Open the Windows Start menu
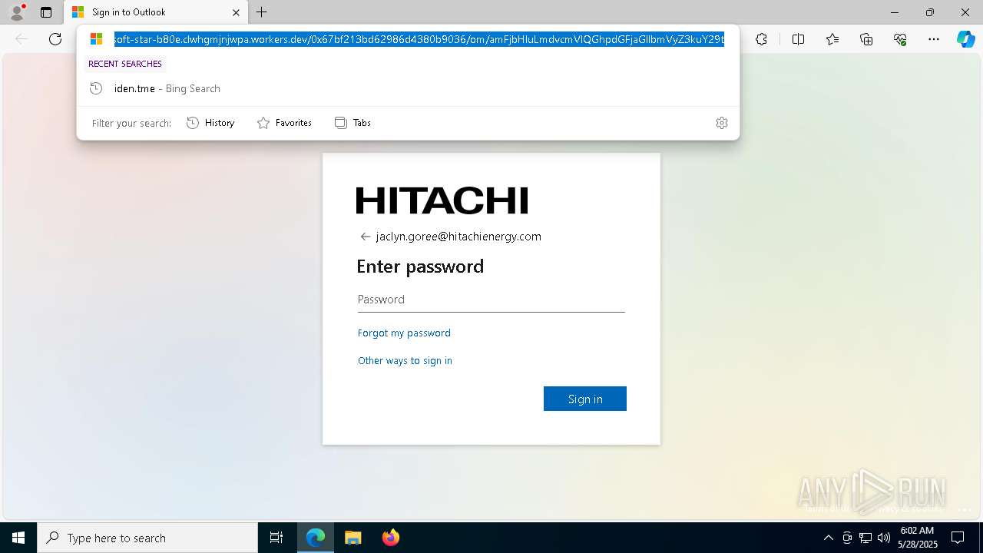Viewport: 983px width, 553px height. (18, 538)
